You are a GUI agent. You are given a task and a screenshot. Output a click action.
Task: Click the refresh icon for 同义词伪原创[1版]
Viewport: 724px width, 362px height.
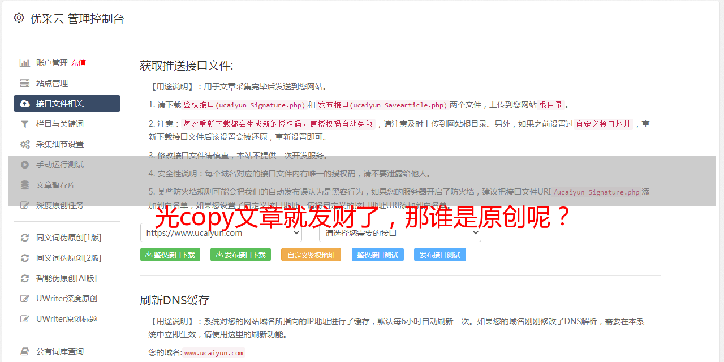point(25,238)
